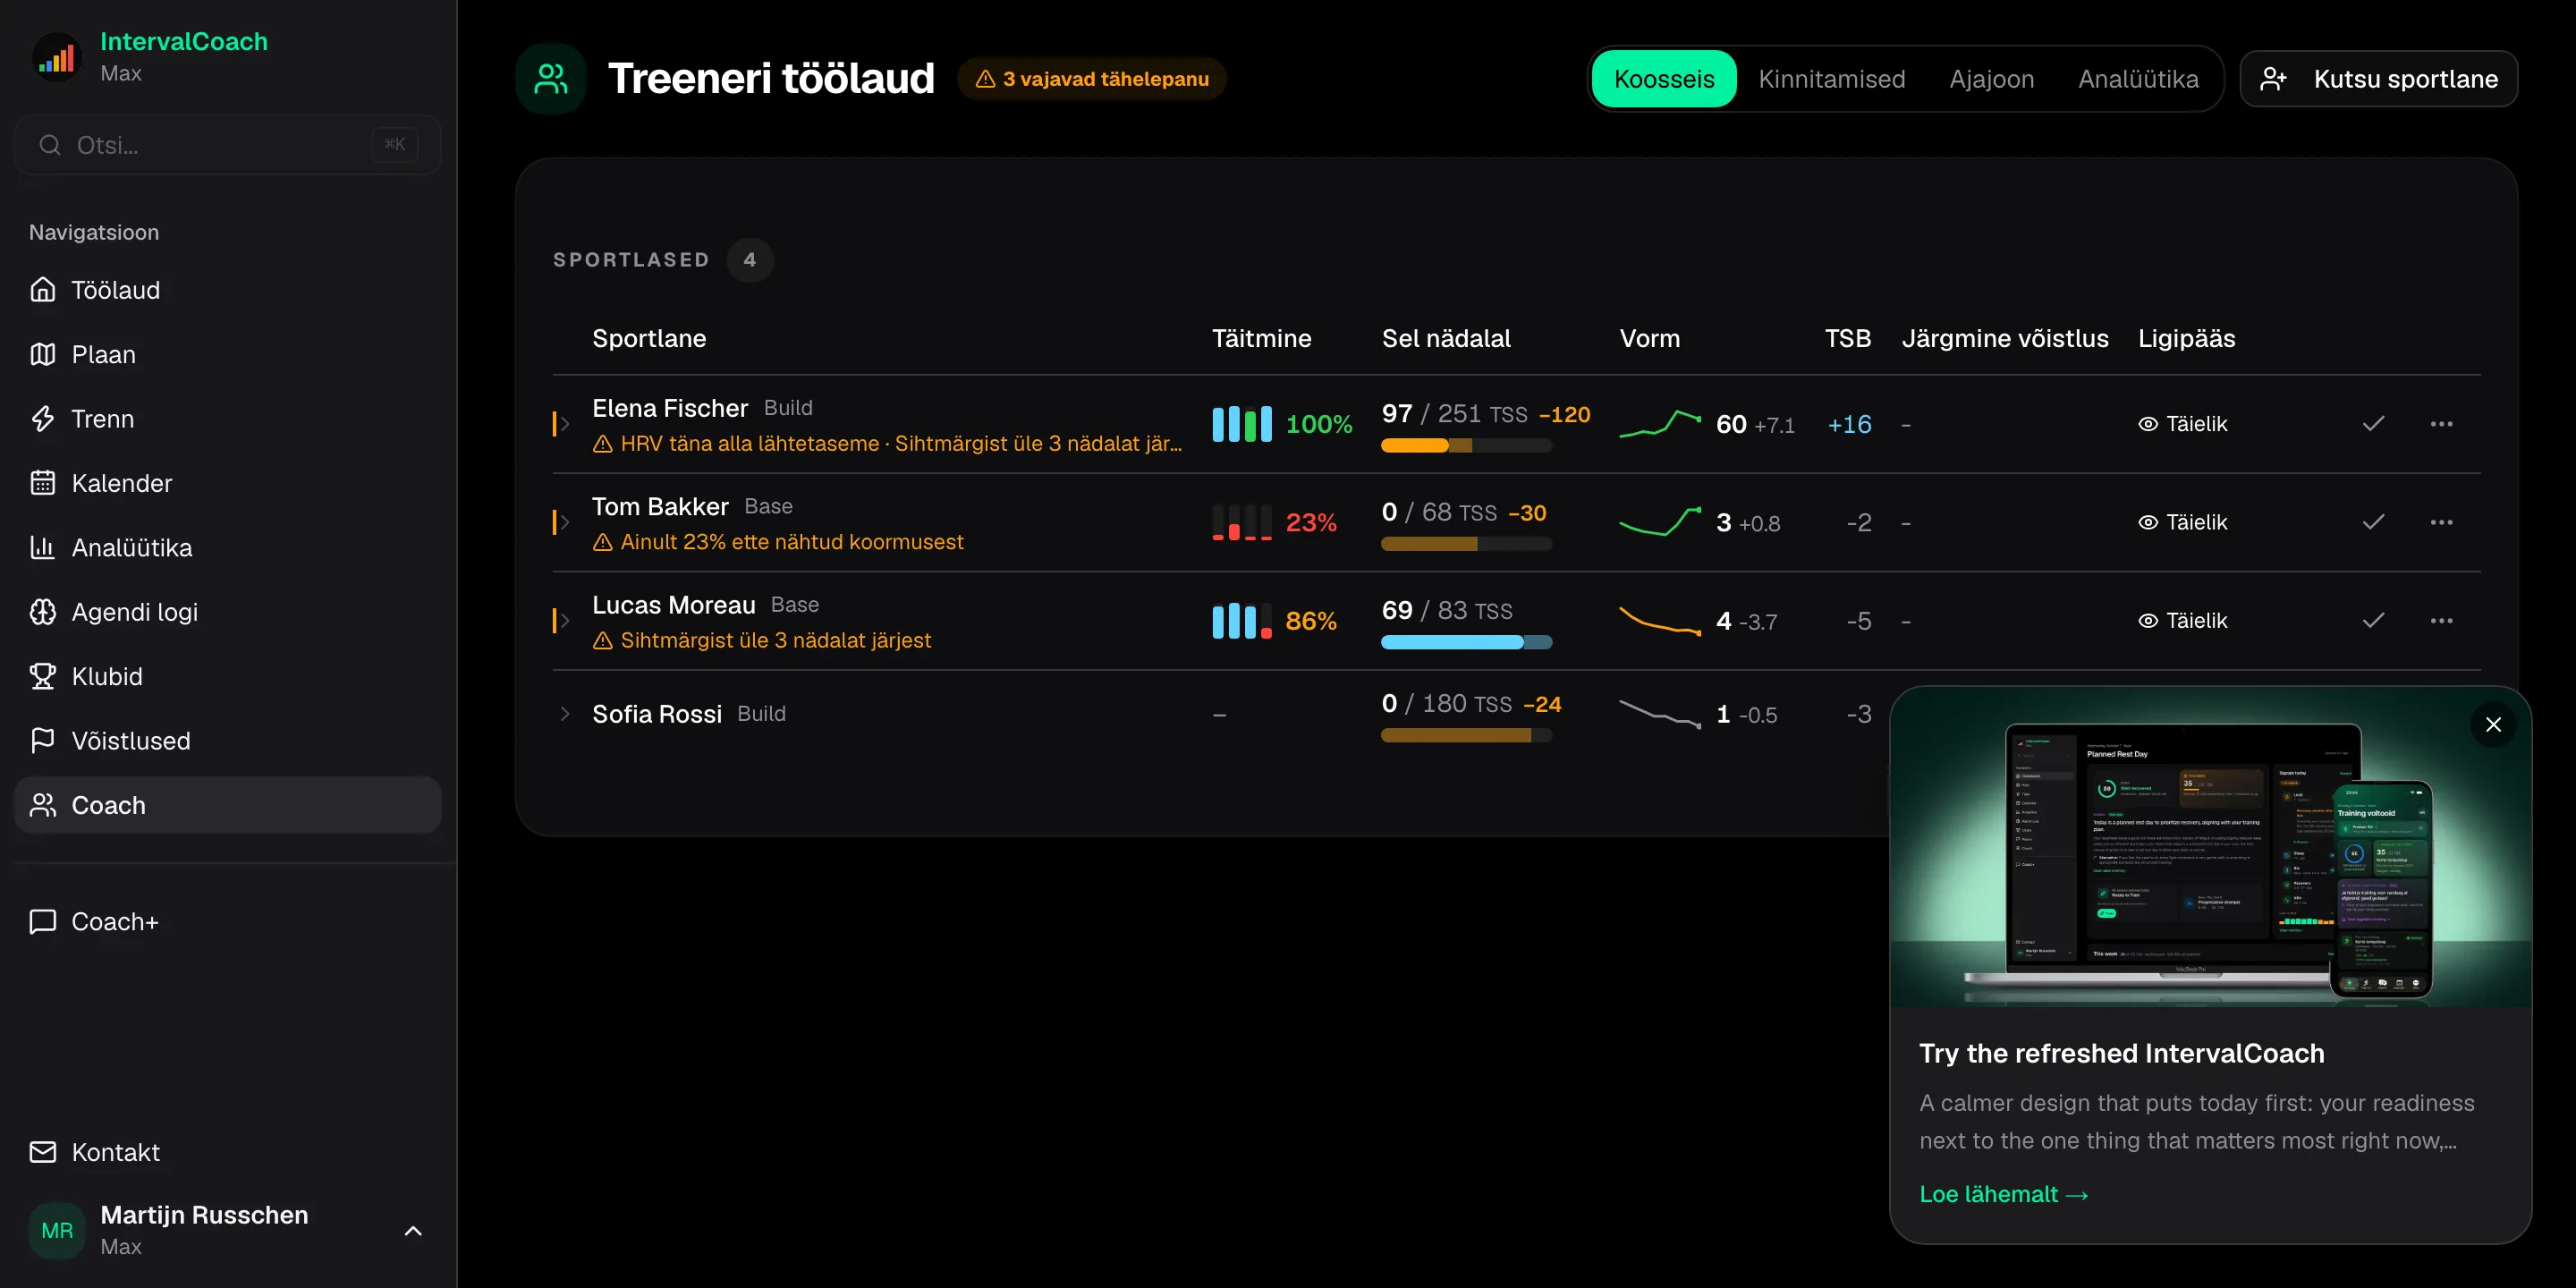Image resolution: width=2576 pixels, height=1288 pixels.
Task: Click the checkmark in Elena Fischer row
Action: coord(2373,424)
